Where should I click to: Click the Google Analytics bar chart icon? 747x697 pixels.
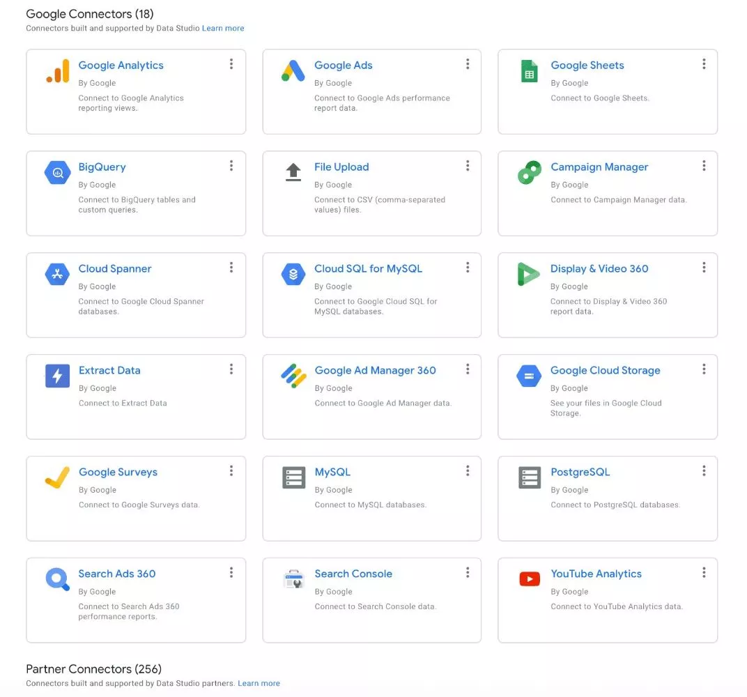58,71
